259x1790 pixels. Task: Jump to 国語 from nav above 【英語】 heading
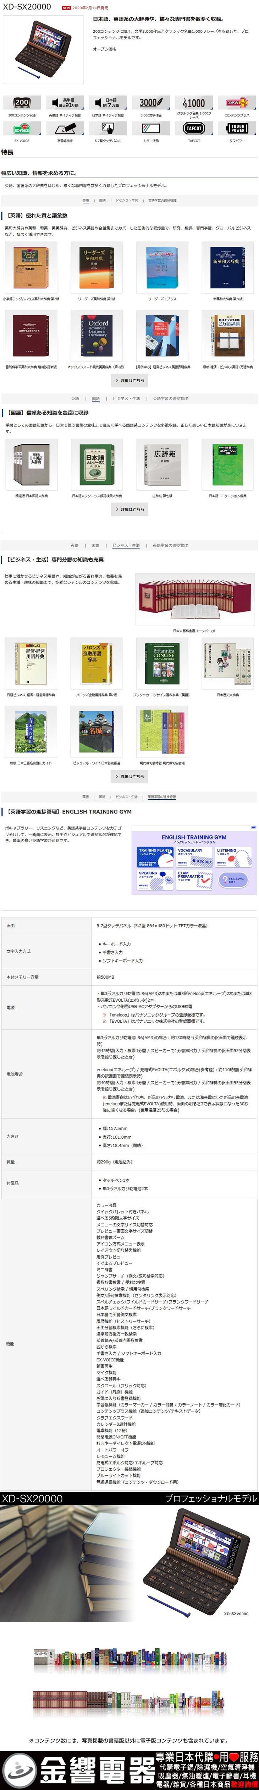coord(103,201)
